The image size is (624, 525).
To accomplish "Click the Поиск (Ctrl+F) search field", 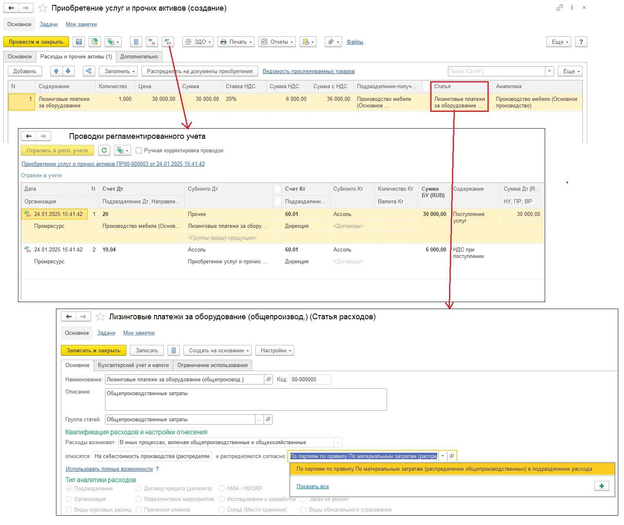I will (496, 71).
